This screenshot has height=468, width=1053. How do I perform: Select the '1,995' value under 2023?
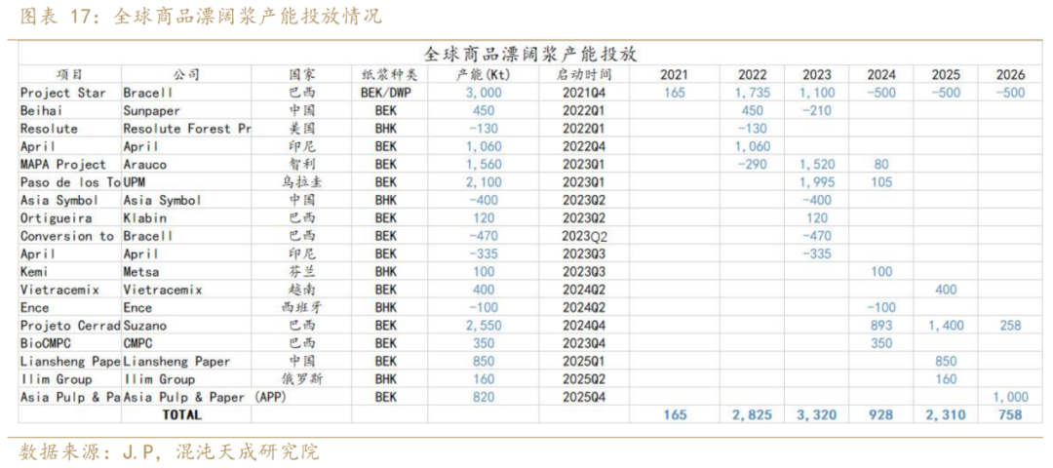point(817,182)
